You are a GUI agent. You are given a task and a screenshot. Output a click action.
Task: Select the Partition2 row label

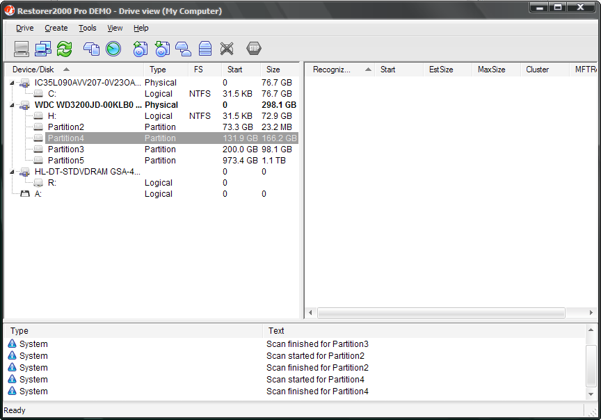coord(66,127)
